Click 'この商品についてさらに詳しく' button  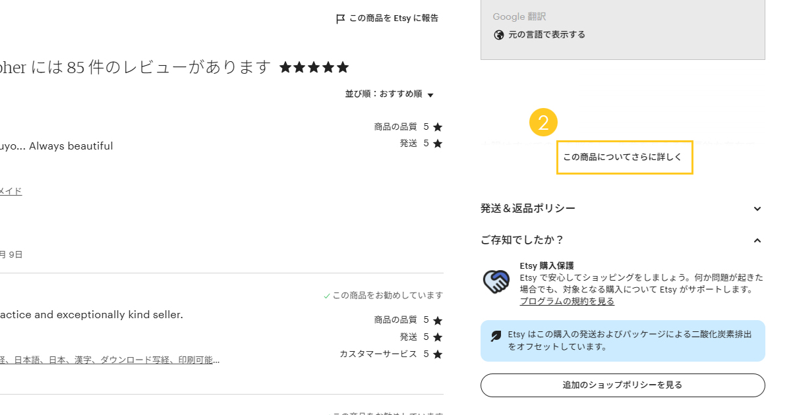tap(624, 157)
